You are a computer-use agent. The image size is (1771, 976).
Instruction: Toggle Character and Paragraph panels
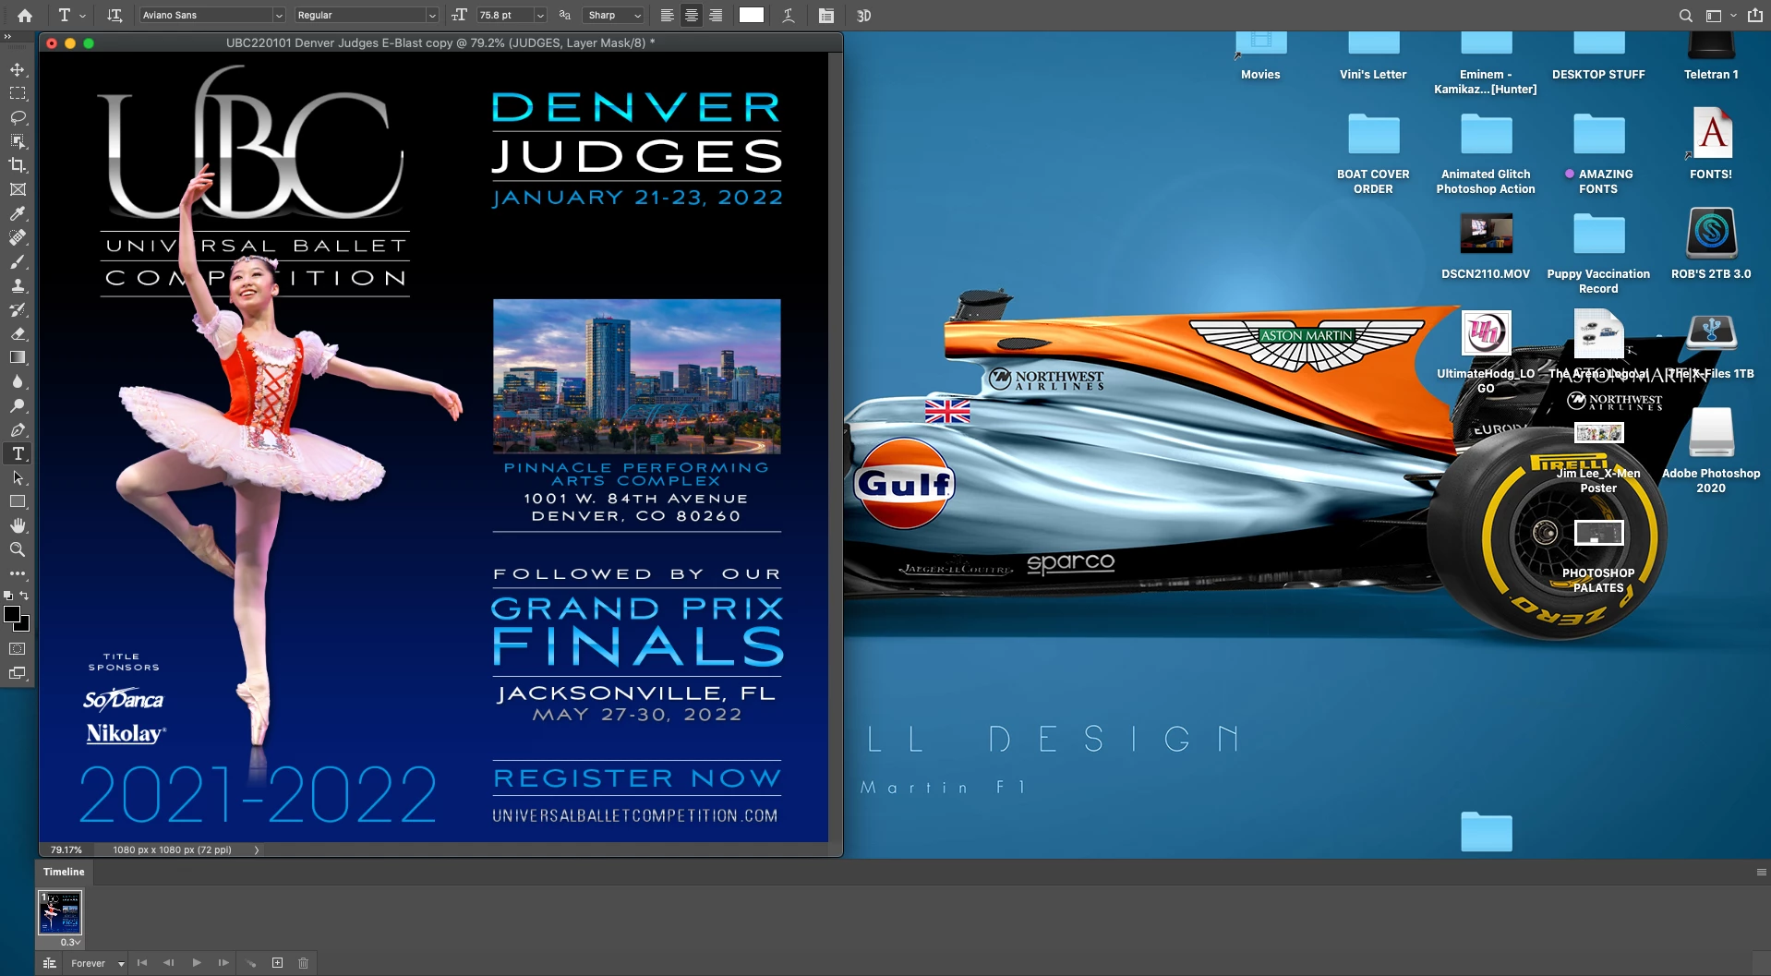coord(826,16)
